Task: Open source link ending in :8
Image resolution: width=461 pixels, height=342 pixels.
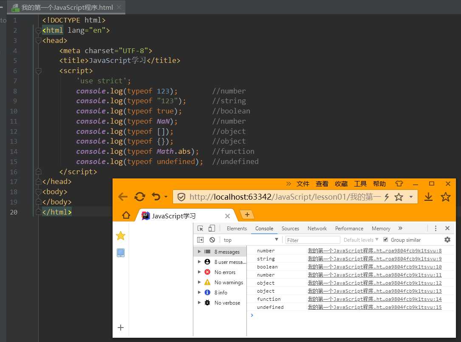Action: tap(375, 251)
